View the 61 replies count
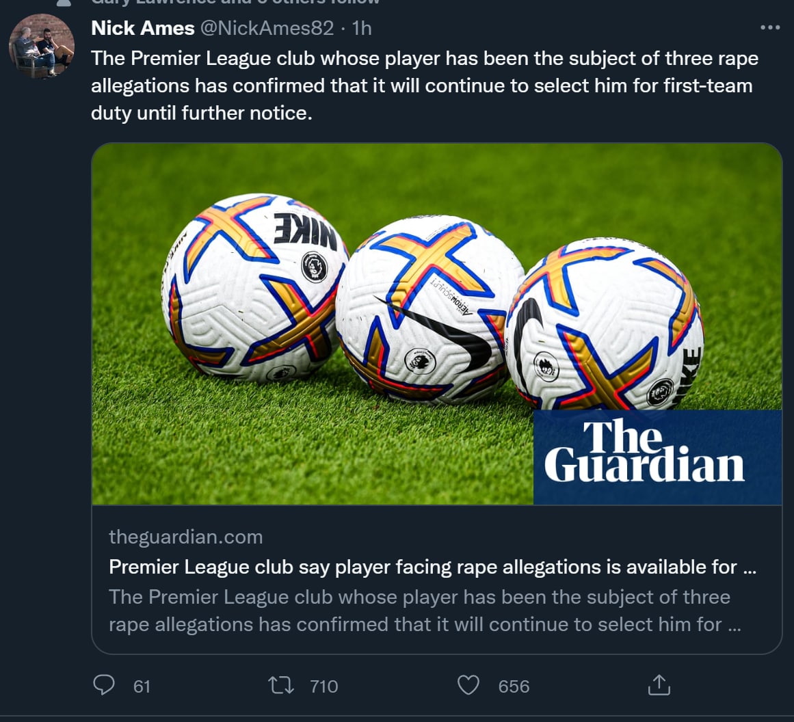 [142, 686]
